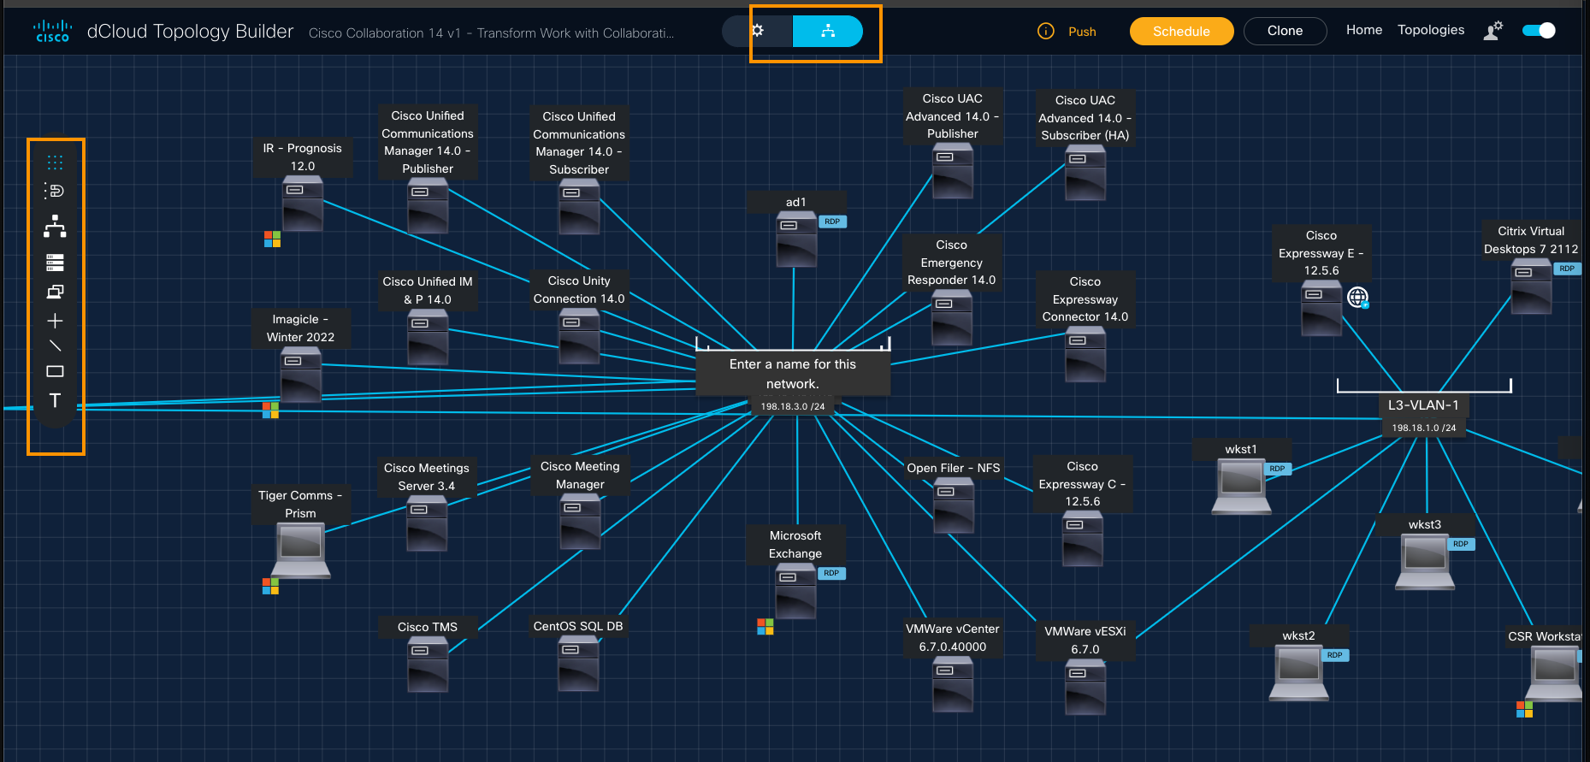Switch to the gear settings view
The height and width of the screenshot is (762, 1590).
click(757, 31)
